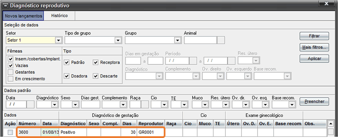Click the Muco column header in table
This screenshot has width=338, height=138.
point(205,124)
